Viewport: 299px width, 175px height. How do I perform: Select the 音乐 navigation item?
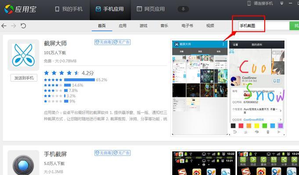click(x=164, y=26)
